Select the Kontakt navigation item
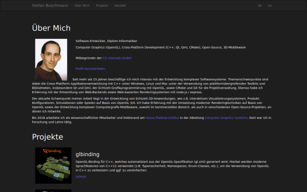 [120, 6]
